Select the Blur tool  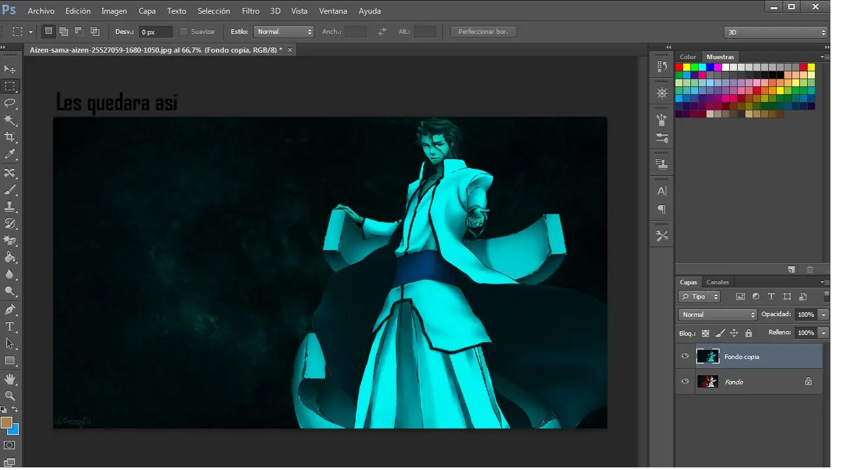(10, 275)
